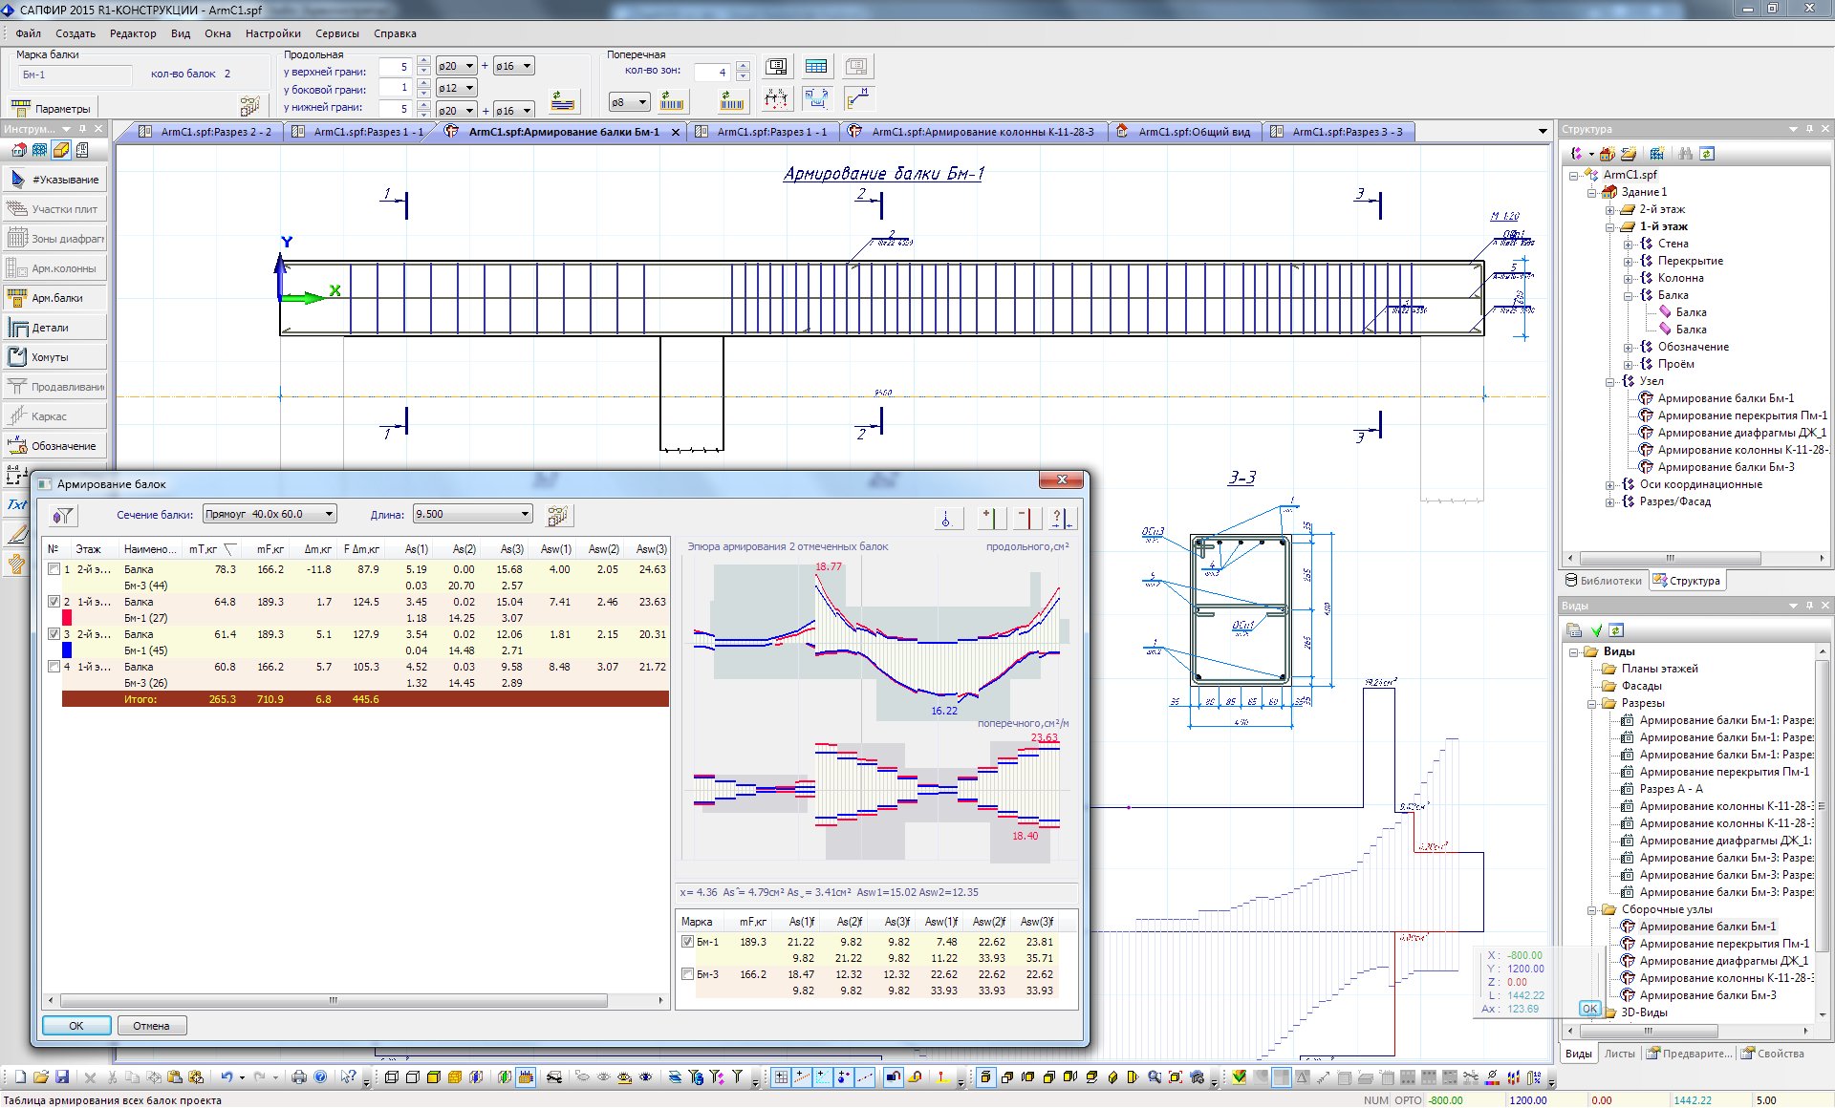The image size is (1835, 1108).
Task: Open the Длина 9.500 dropdown
Action: (525, 514)
